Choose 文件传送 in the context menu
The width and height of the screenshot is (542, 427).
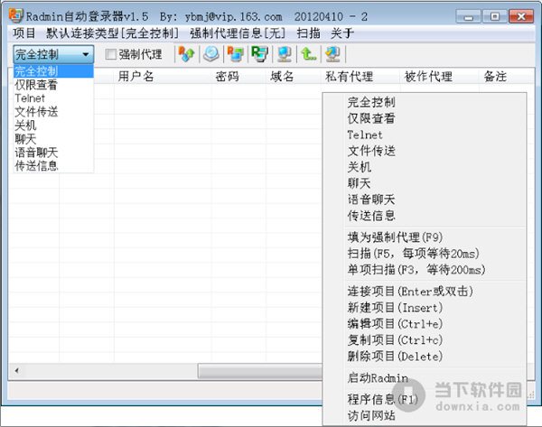425,151
